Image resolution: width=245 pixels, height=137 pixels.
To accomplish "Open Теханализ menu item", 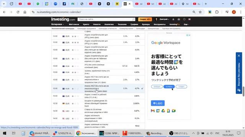I will coord(122,24).
